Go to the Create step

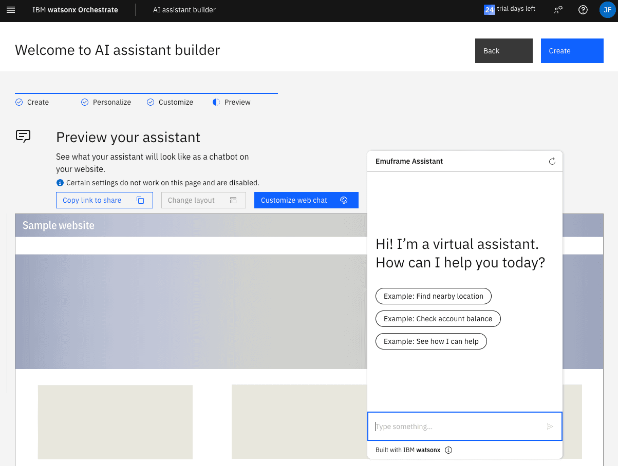click(x=32, y=102)
